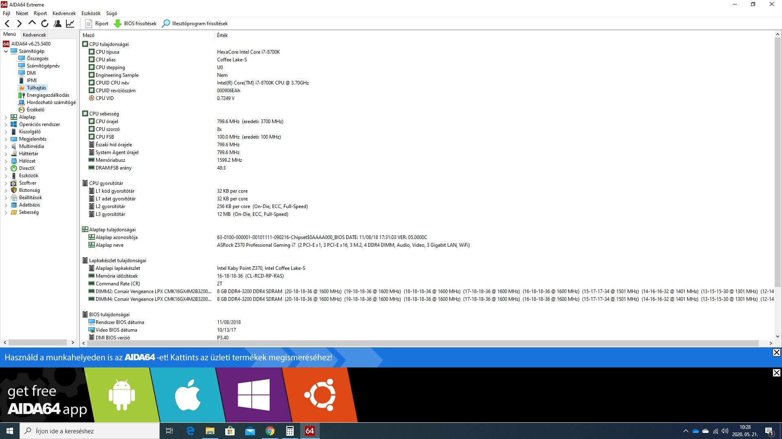
Task: Select the DMI tree item
Action: [31, 73]
